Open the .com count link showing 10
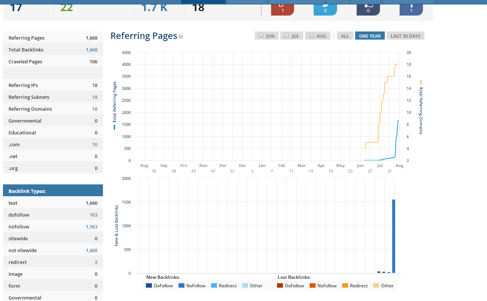The width and height of the screenshot is (487, 301). (95, 144)
